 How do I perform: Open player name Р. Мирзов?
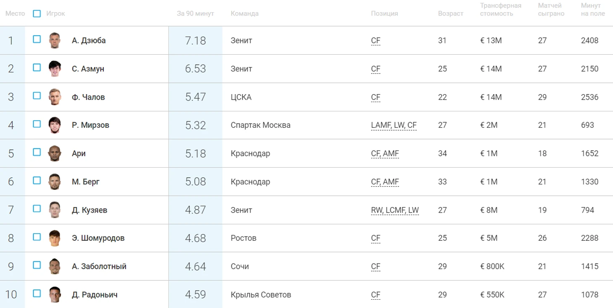(x=90, y=125)
